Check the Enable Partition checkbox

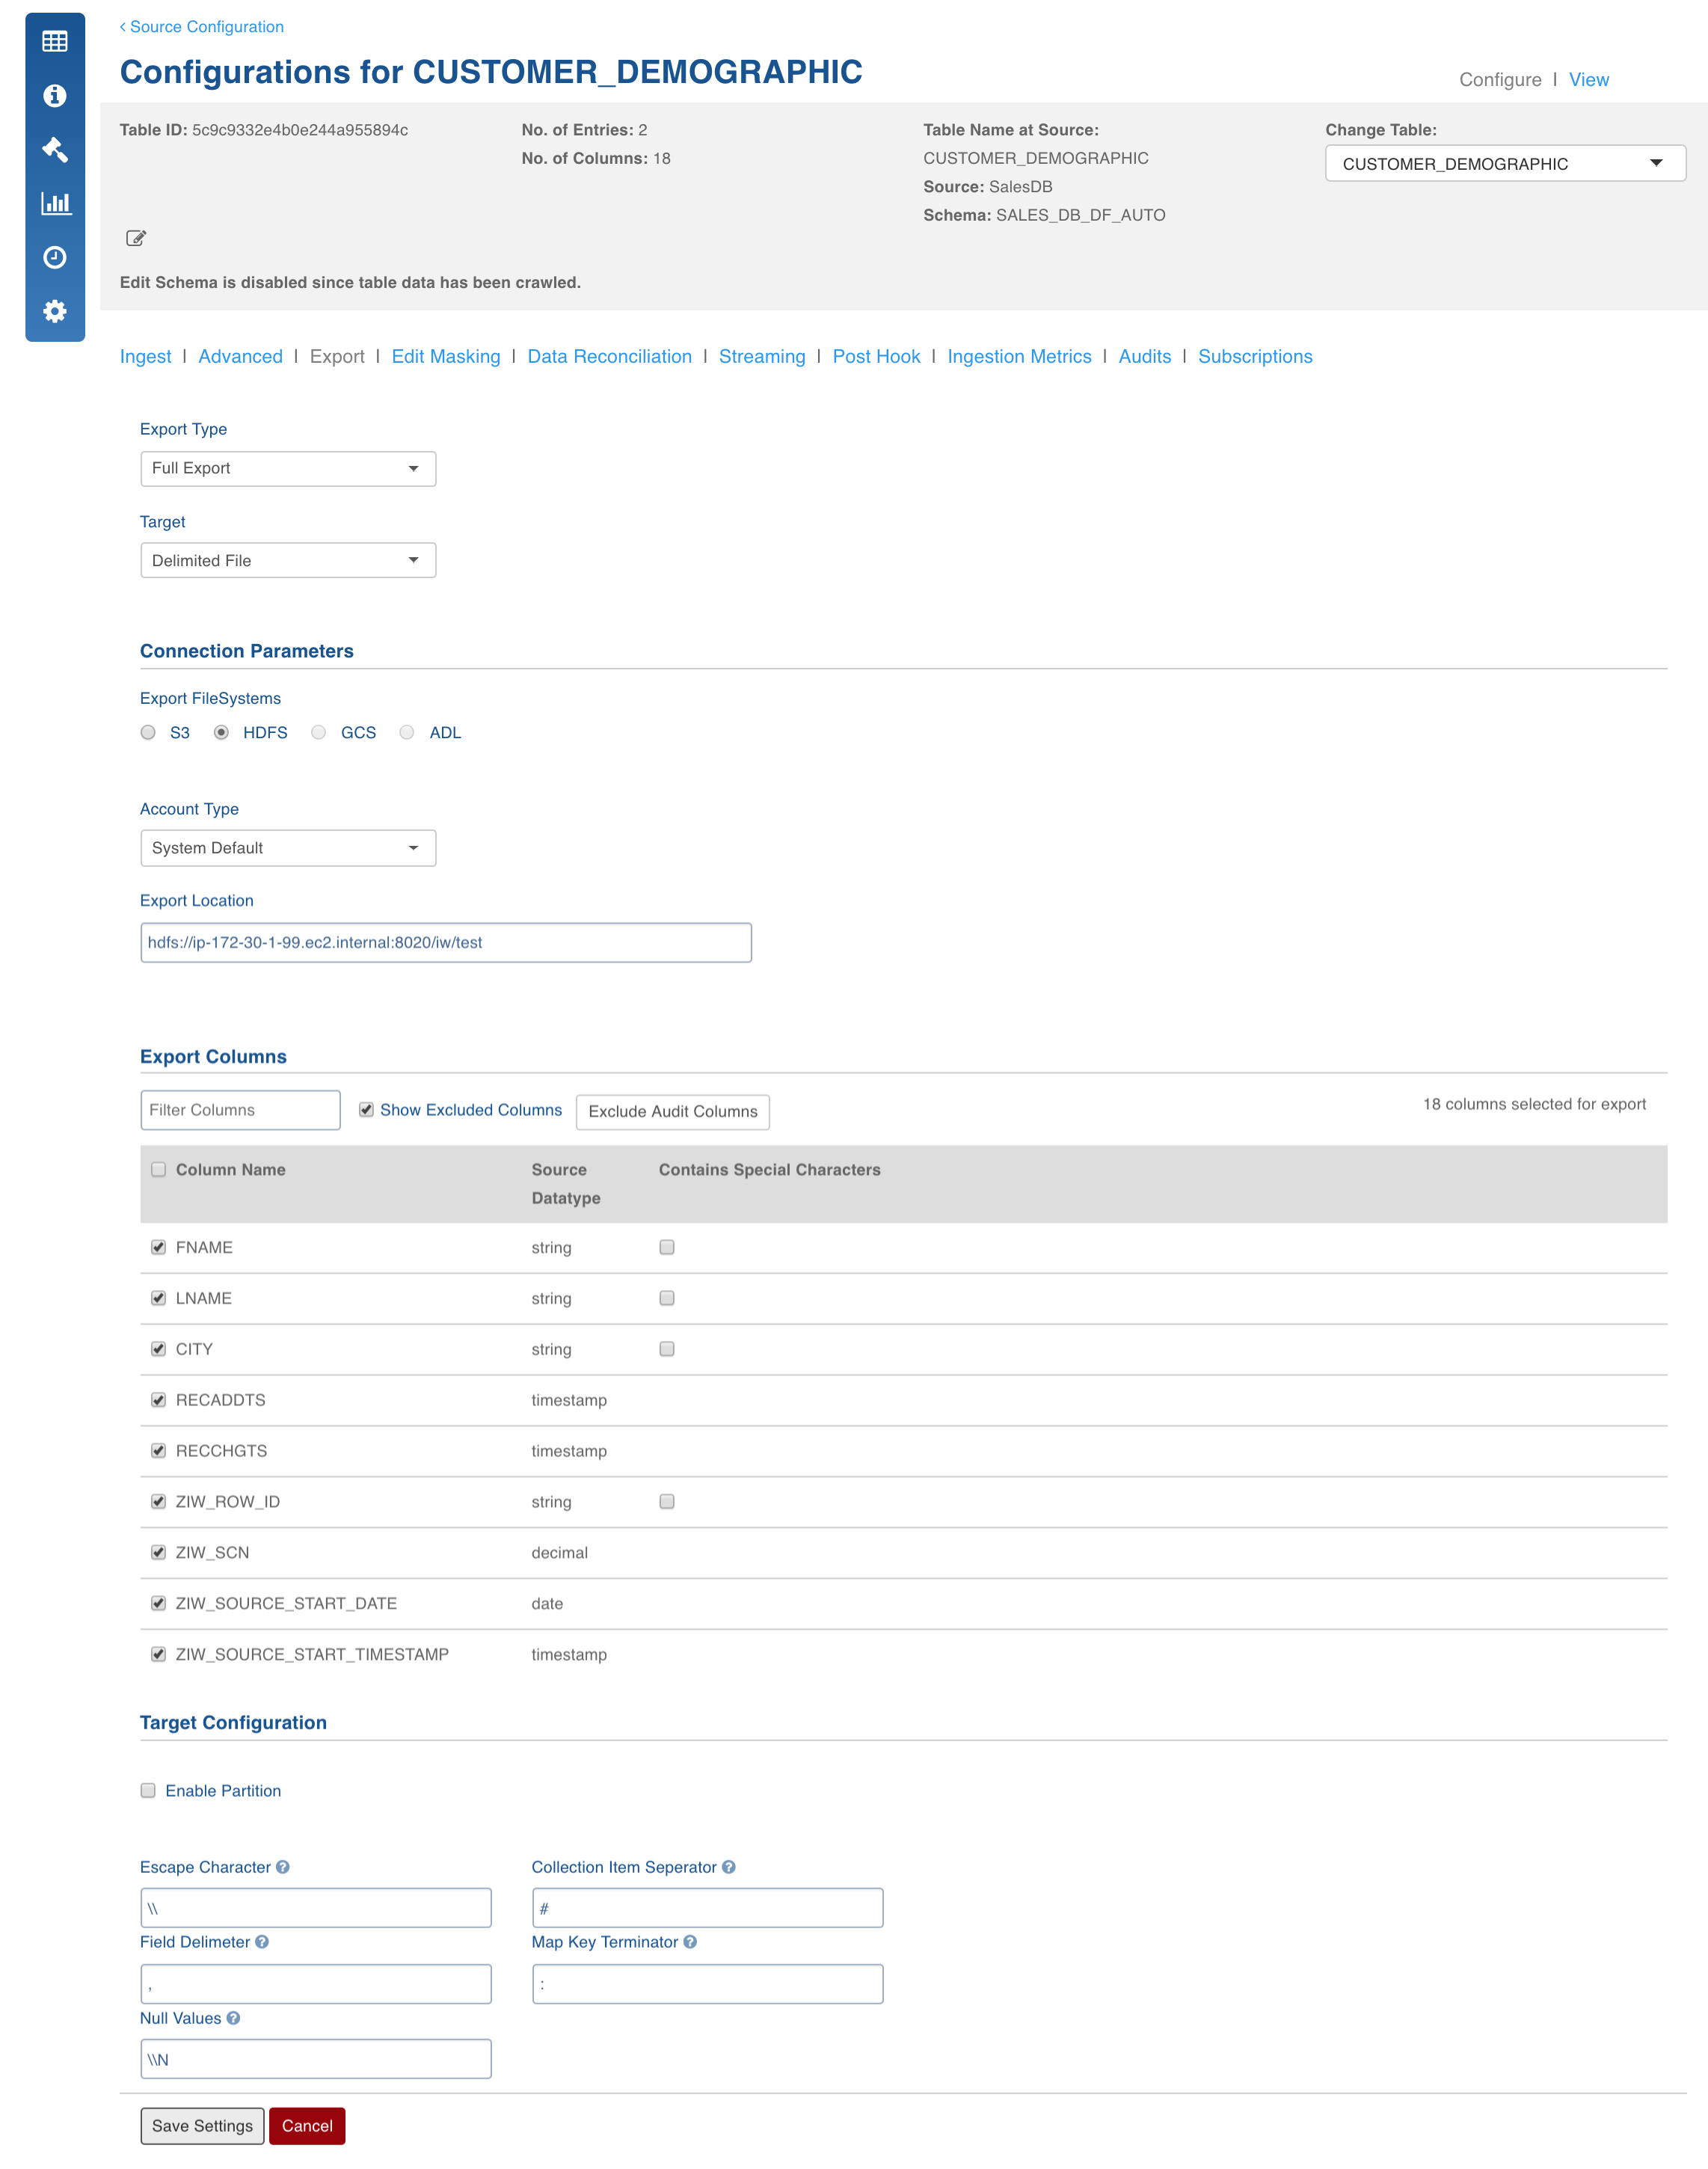[x=148, y=1790]
